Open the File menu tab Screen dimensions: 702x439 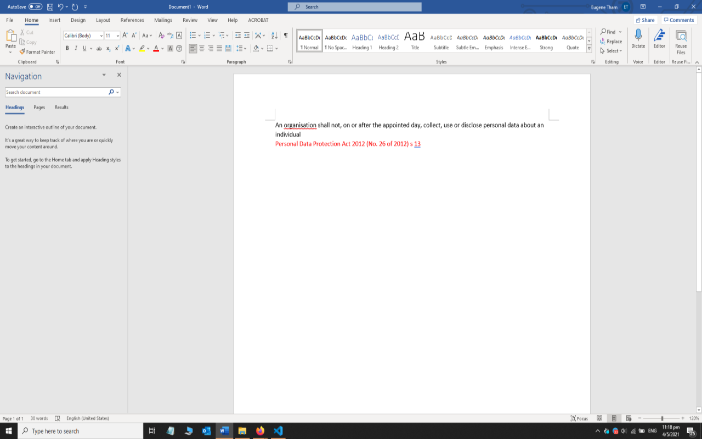[9, 20]
